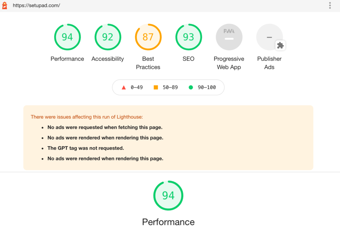Open the three-dot options menu
The height and width of the screenshot is (233, 340).
[x=330, y=5]
